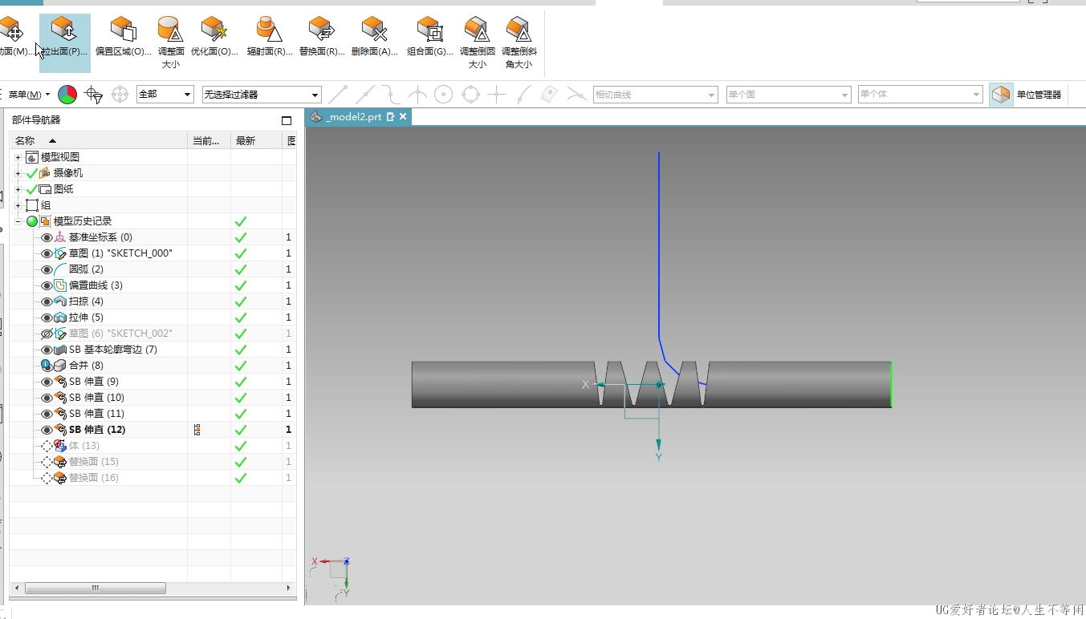Expand the 摄像机 tree node
Image resolution: width=1086 pixels, height=619 pixels.
coord(18,173)
